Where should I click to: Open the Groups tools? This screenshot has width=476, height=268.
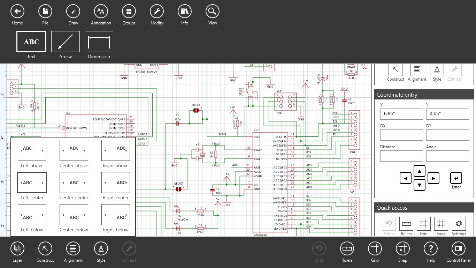coord(129,12)
